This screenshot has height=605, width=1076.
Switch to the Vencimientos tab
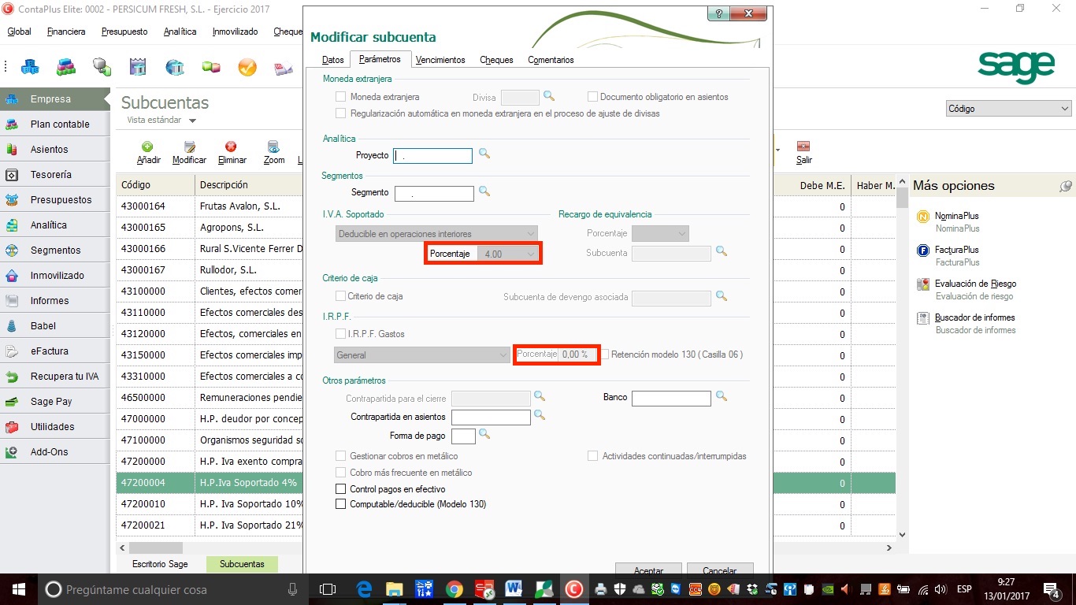pyautogui.click(x=440, y=60)
